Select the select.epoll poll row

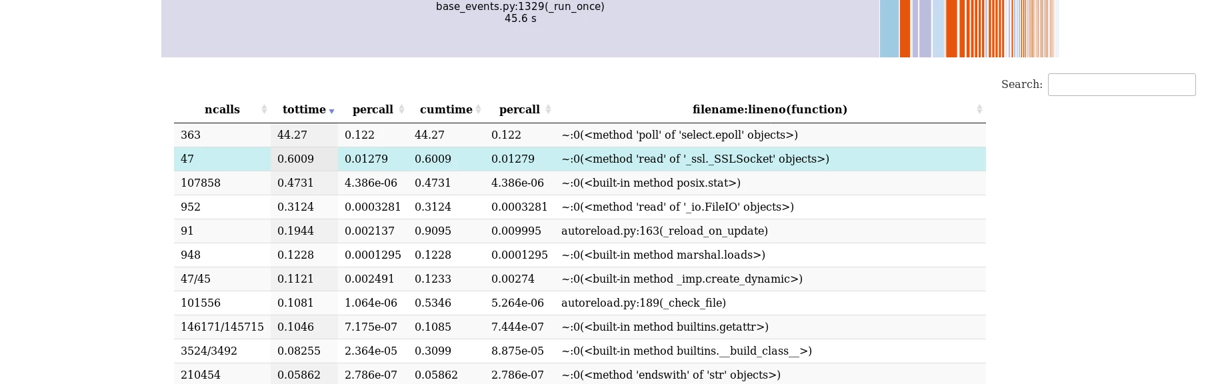click(580, 135)
